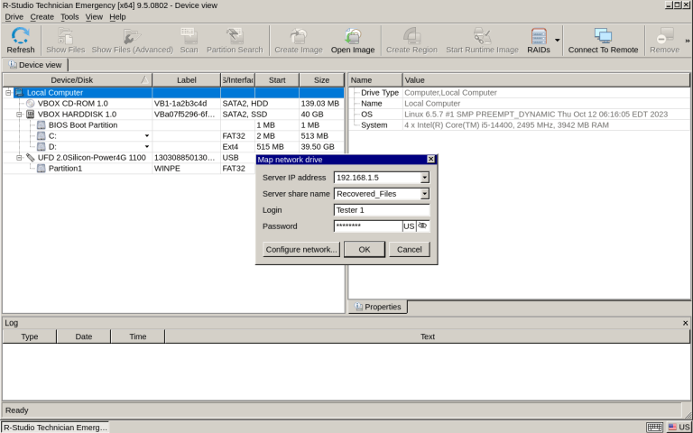
Task: Open the Tools menu
Action: point(69,17)
